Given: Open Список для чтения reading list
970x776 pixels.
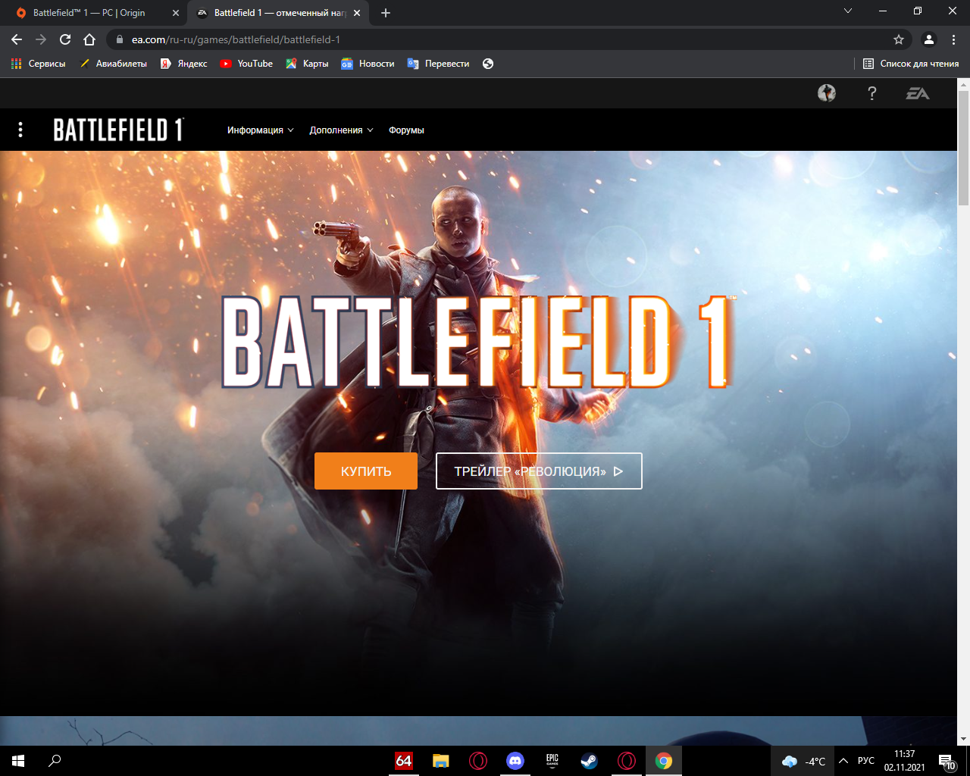Looking at the screenshot, I should click(911, 64).
